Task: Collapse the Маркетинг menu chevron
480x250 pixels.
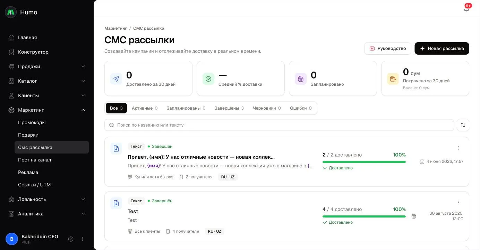Action: click(83, 110)
